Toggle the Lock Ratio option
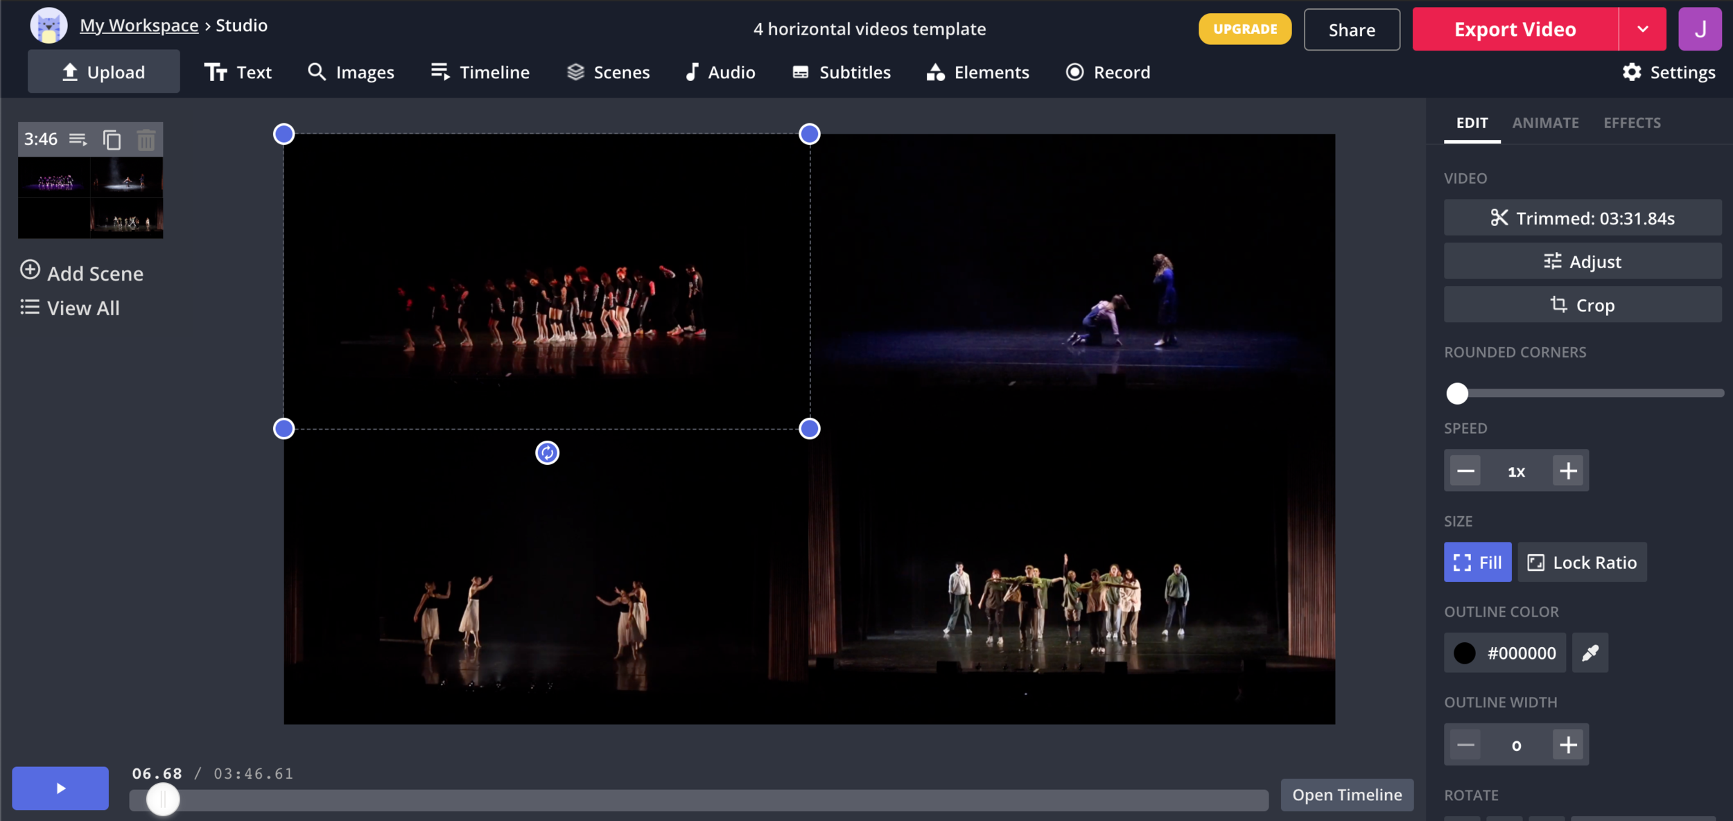Image resolution: width=1733 pixels, height=821 pixels. [1582, 562]
